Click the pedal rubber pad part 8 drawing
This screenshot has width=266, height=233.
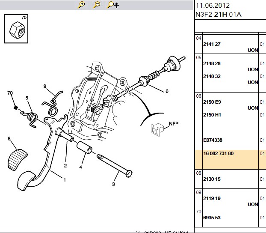(17, 159)
